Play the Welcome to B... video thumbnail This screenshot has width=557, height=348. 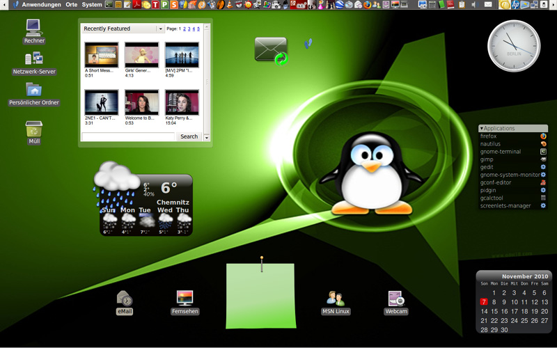[x=141, y=102]
